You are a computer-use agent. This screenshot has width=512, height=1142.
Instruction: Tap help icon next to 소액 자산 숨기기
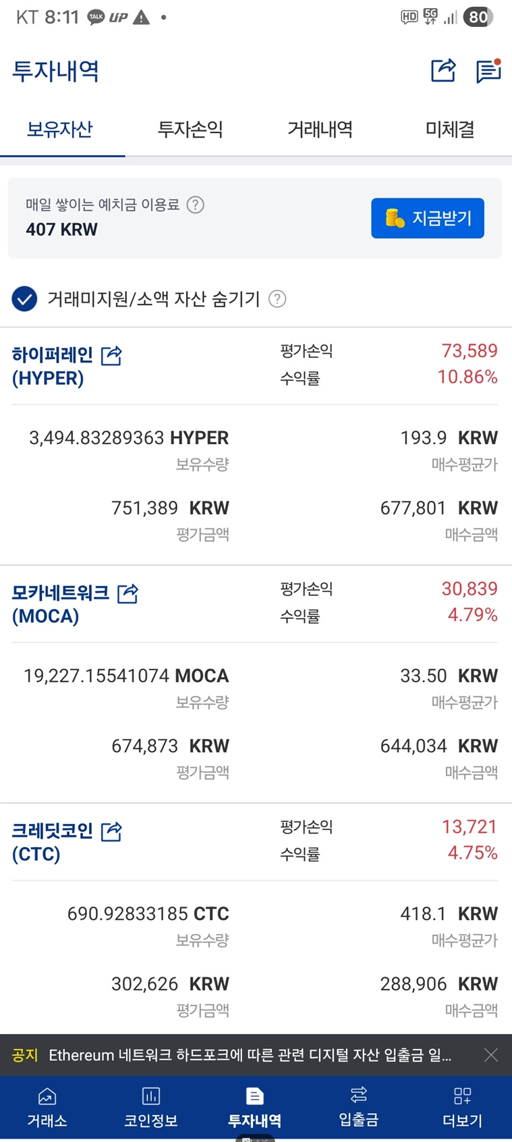277,298
